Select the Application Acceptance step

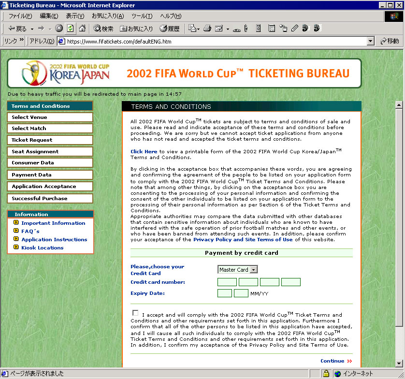tap(50, 186)
